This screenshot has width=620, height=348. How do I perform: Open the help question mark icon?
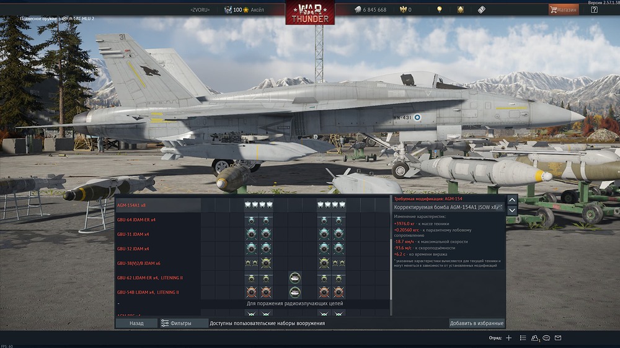(594, 10)
